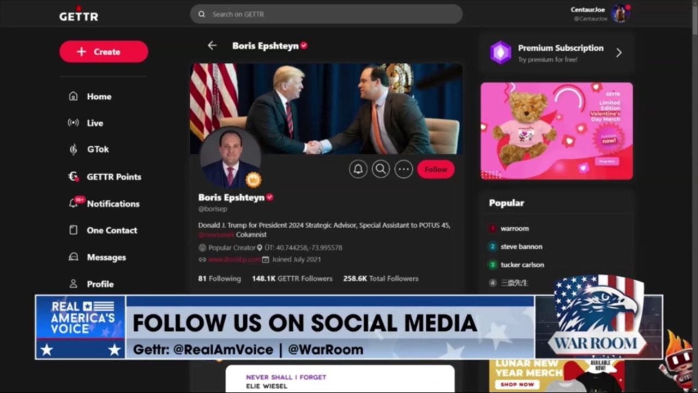Click the notification bell icon on profile
The width and height of the screenshot is (698, 393).
(x=358, y=169)
